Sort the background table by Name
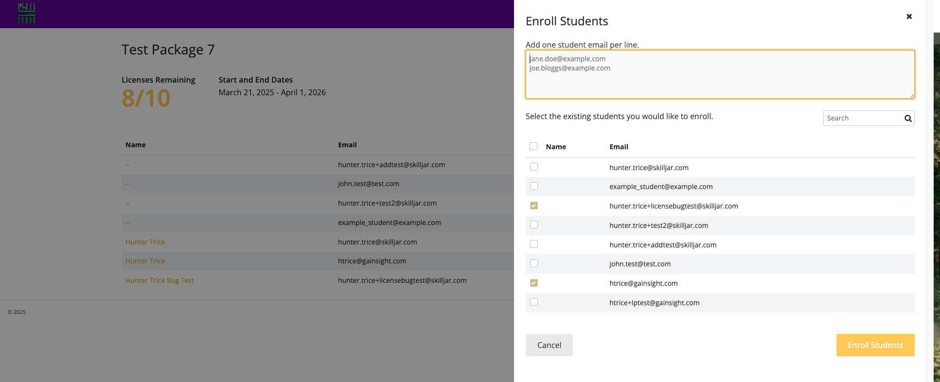 pos(136,145)
